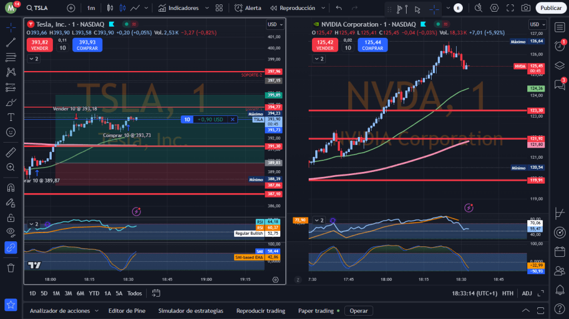Hide all drawings with the eye icon

[11, 232]
